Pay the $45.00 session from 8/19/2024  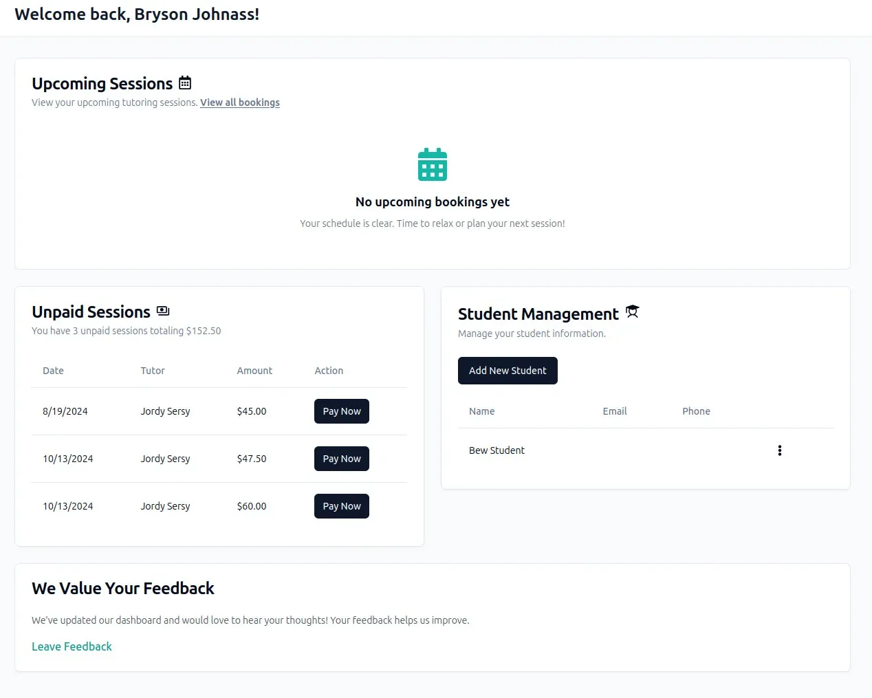tap(342, 411)
